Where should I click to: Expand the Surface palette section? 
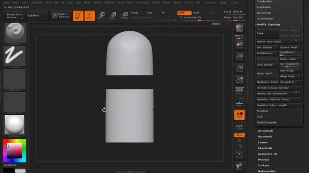point(264,165)
